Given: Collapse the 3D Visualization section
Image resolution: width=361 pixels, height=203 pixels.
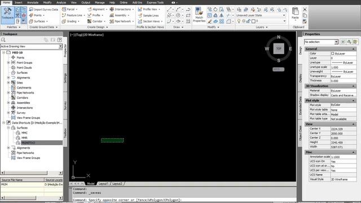Looking at the screenshot, I should pyautogui.click(x=354, y=86).
